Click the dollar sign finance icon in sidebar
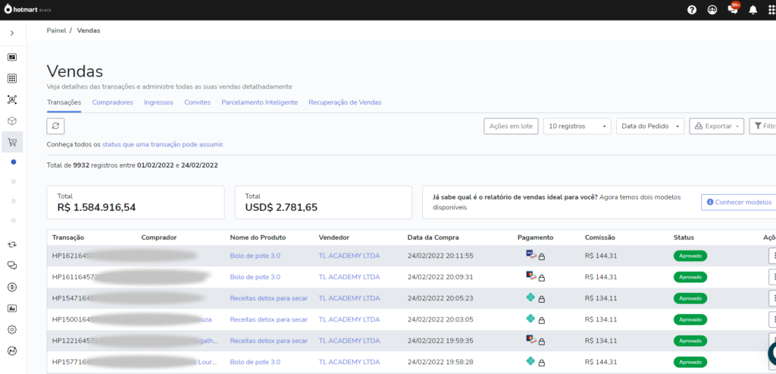The height and width of the screenshot is (374, 776). 12,287
